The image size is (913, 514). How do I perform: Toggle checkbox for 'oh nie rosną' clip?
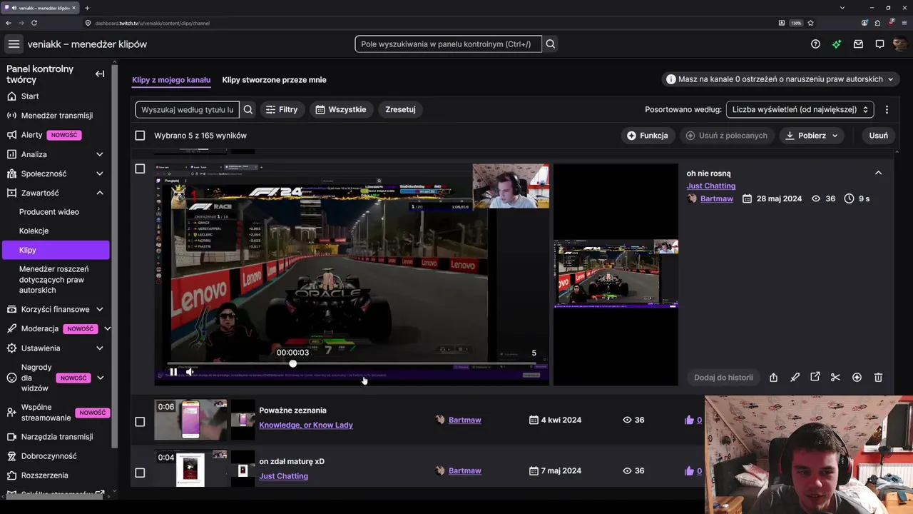[140, 168]
